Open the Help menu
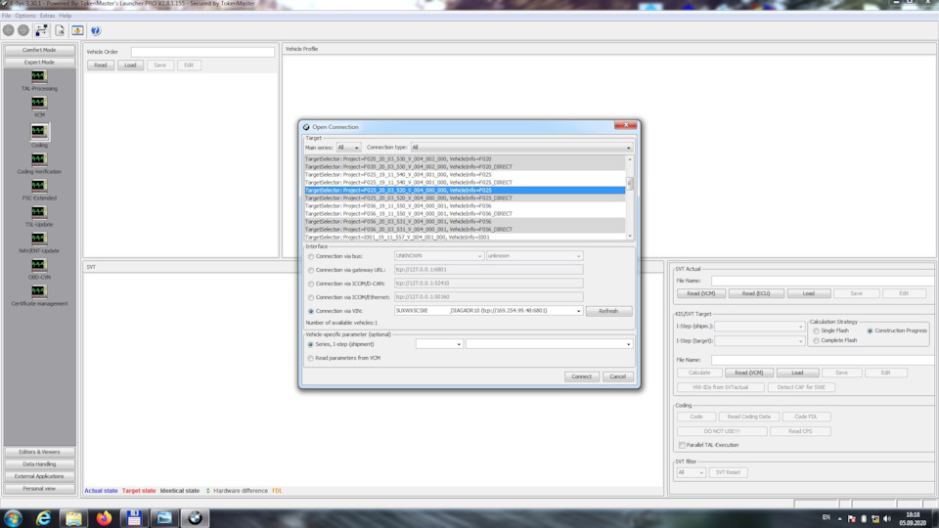Viewport: 939px width, 528px height. (x=66, y=16)
